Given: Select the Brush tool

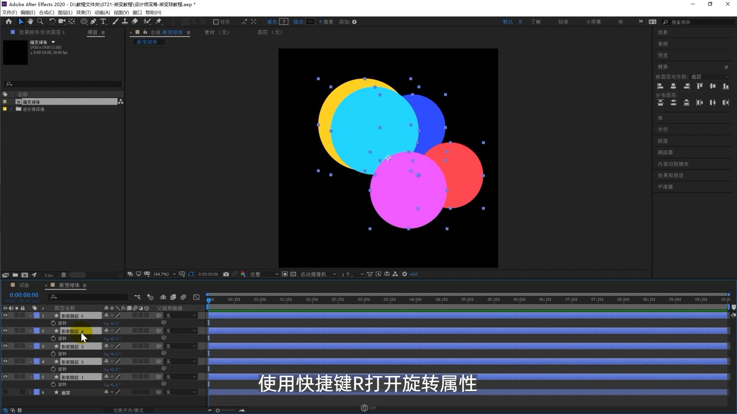Looking at the screenshot, I should [115, 22].
